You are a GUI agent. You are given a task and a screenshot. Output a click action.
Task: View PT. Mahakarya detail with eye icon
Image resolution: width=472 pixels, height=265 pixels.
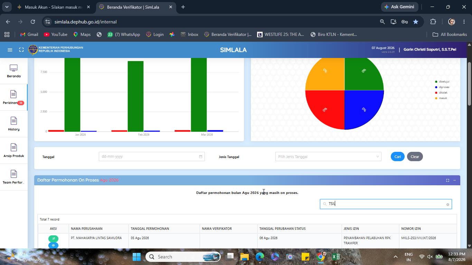click(53, 245)
